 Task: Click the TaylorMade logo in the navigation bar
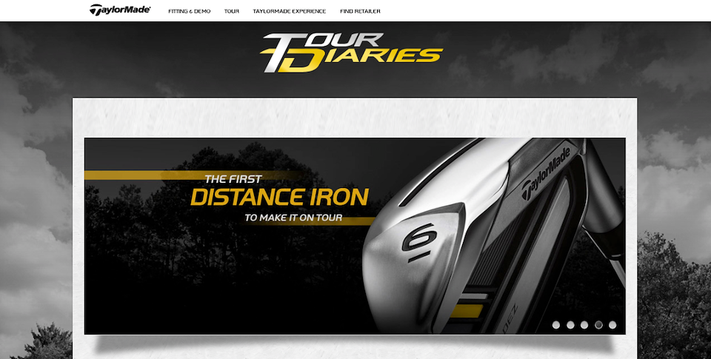click(x=120, y=10)
